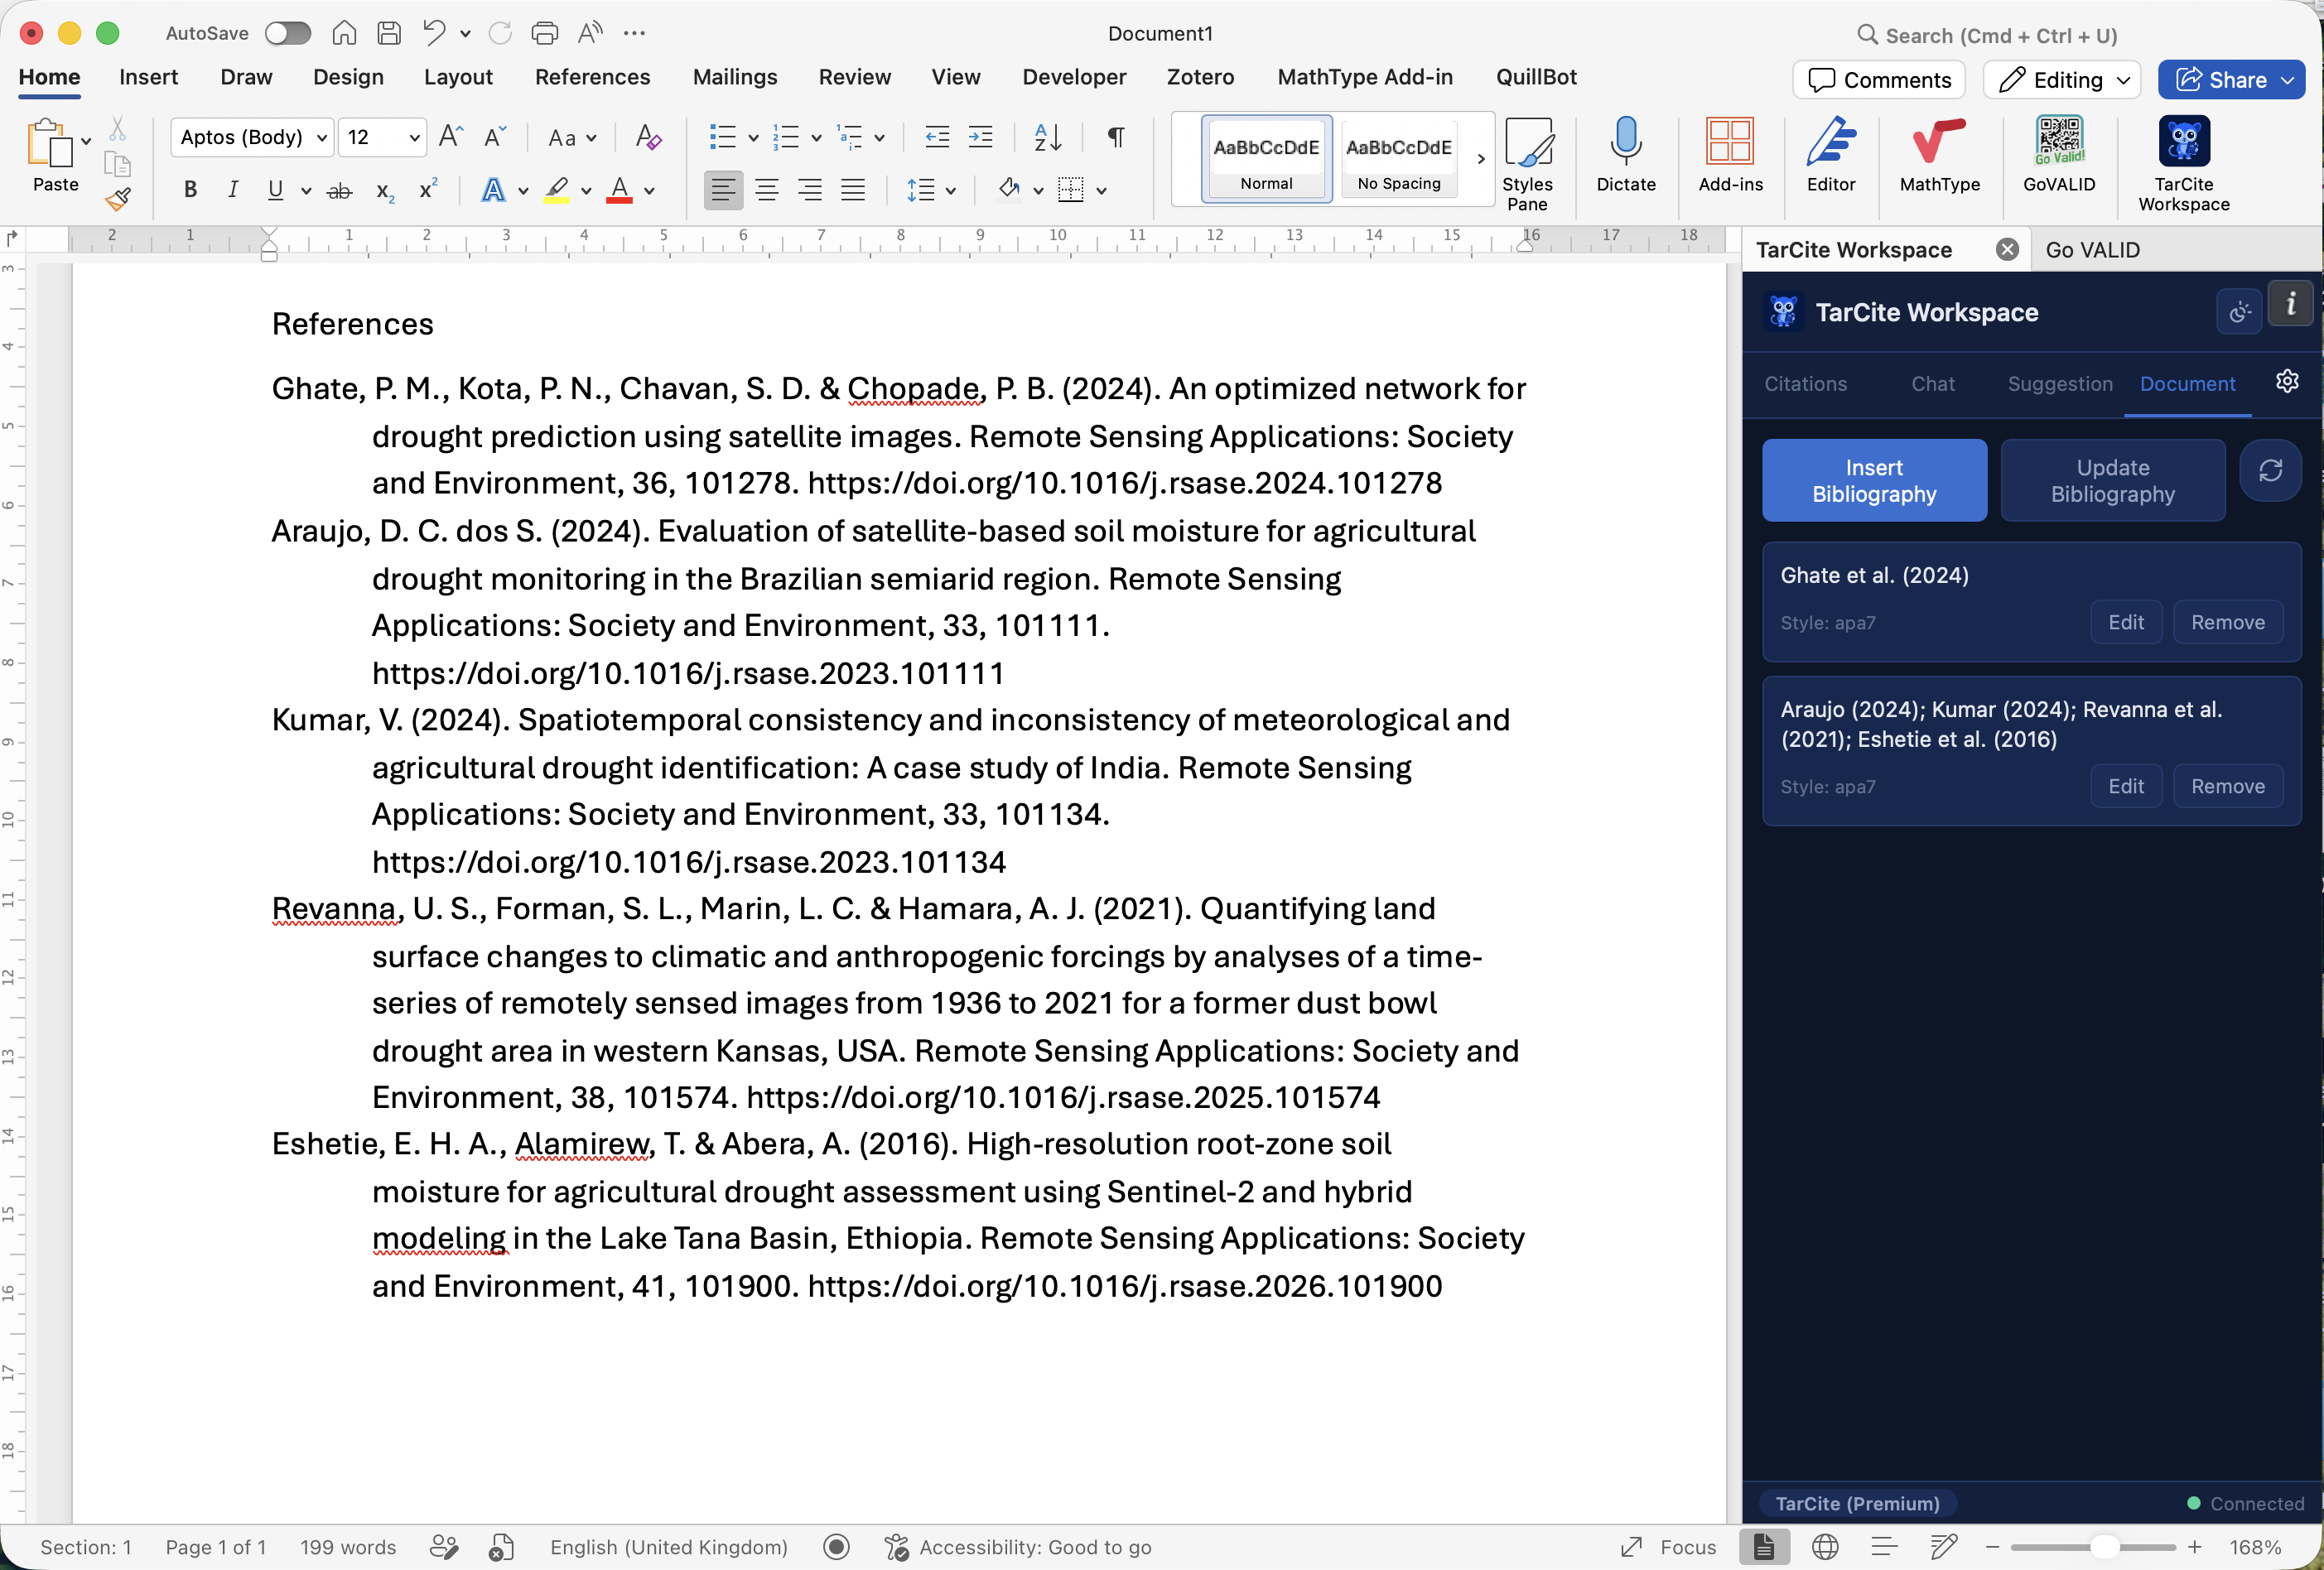Apply strikethrough formatting
This screenshot has width=2324, height=1570.
pyautogui.click(x=340, y=190)
